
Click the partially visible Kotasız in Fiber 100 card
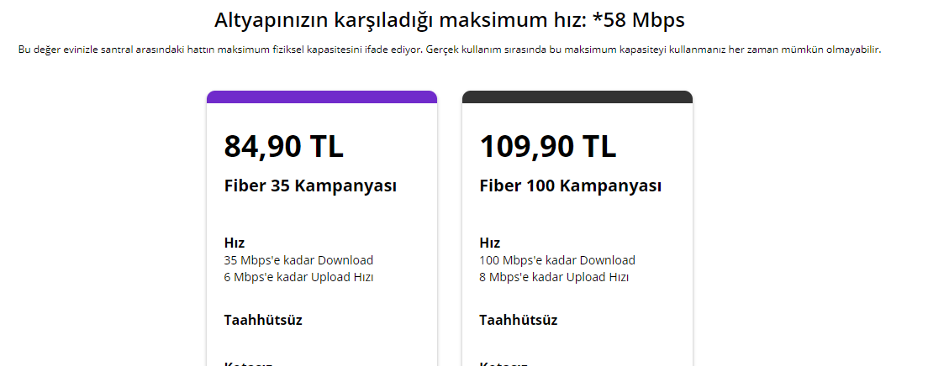pos(504,363)
